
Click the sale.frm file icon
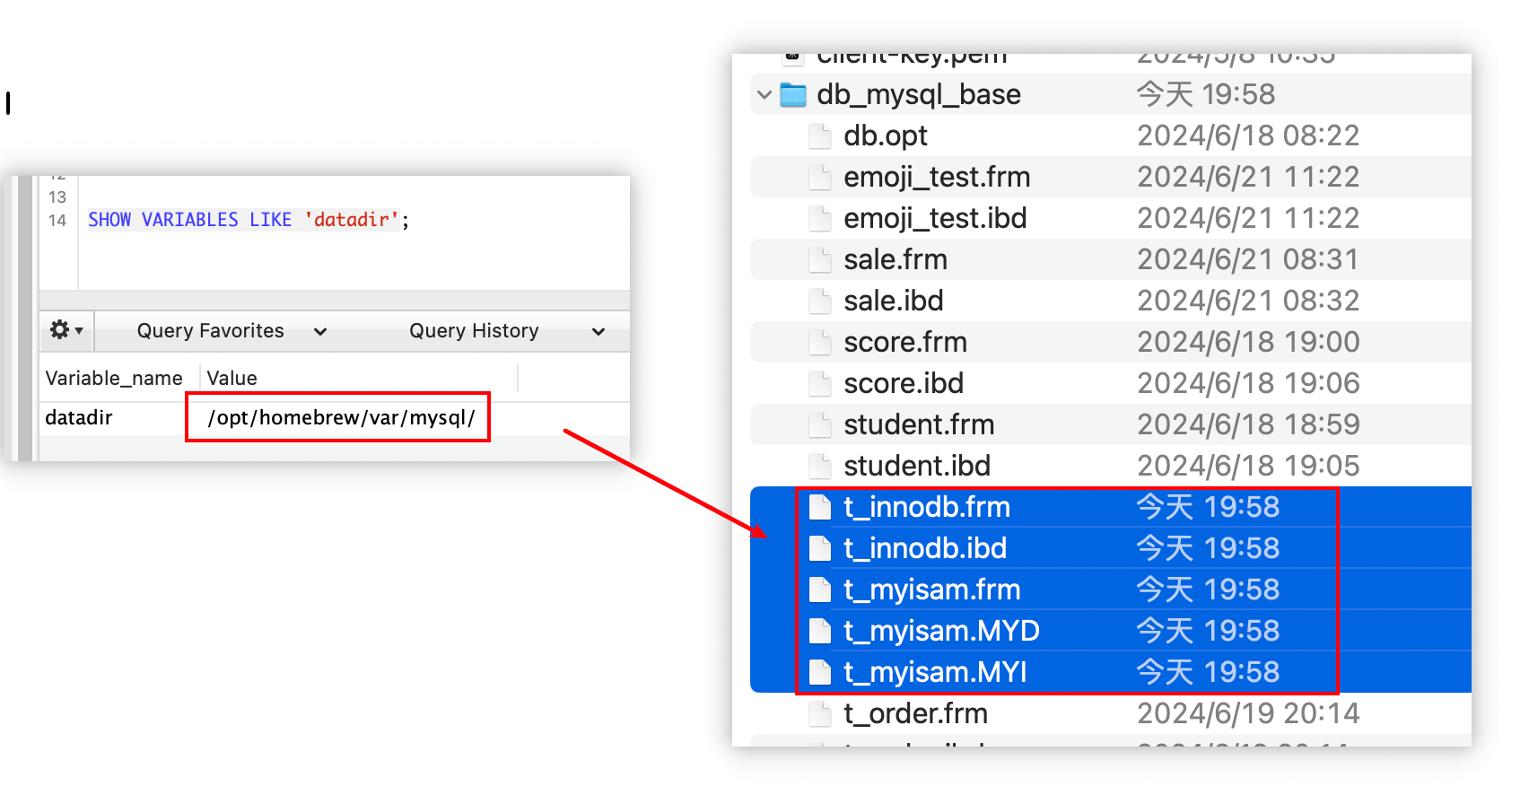tap(819, 259)
